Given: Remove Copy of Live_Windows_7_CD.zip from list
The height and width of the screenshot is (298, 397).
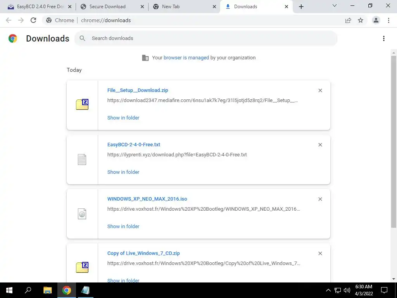Looking at the screenshot, I should [x=320, y=253].
